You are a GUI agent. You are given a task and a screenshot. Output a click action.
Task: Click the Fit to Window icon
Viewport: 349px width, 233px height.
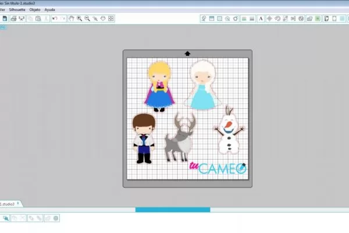(111, 19)
